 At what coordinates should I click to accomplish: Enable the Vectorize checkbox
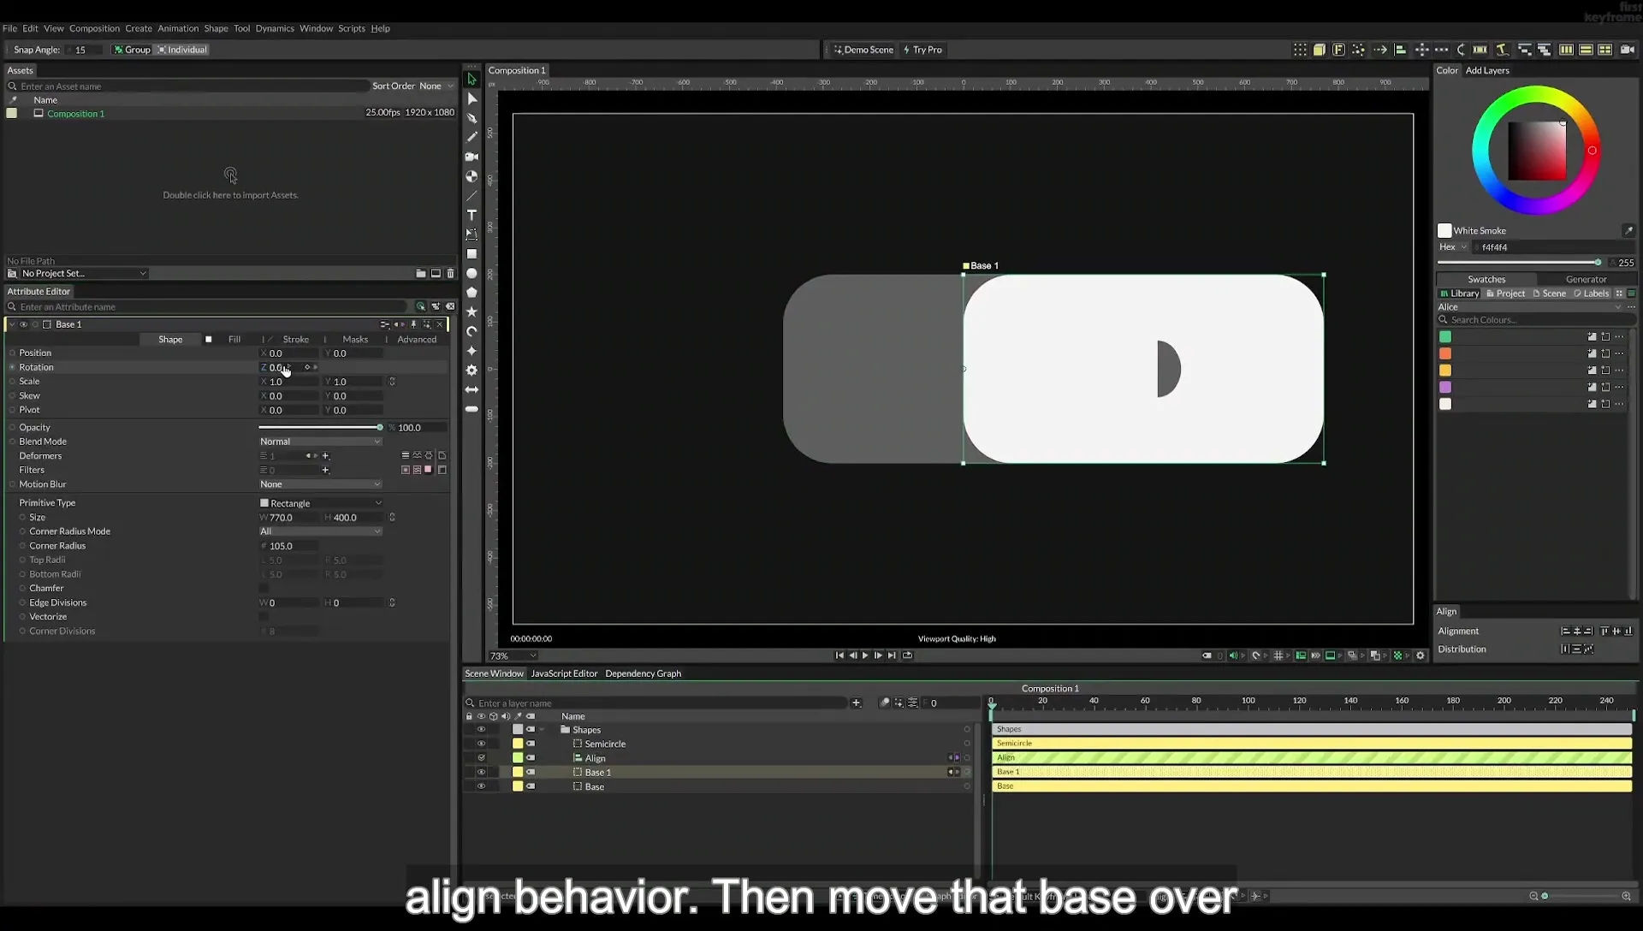point(264,617)
